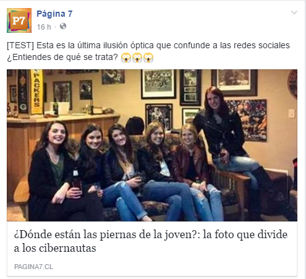
Task: Open the Página 7 page name link
Action: (x=54, y=14)
